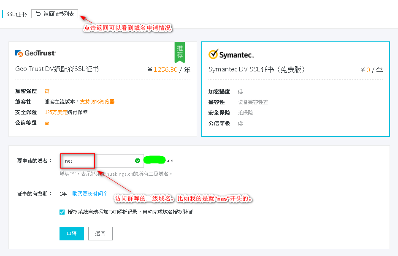The height and width of the screenshot is (256, 398).
Task: Click the GeoTrust logo
Action: tap(35, 54)
